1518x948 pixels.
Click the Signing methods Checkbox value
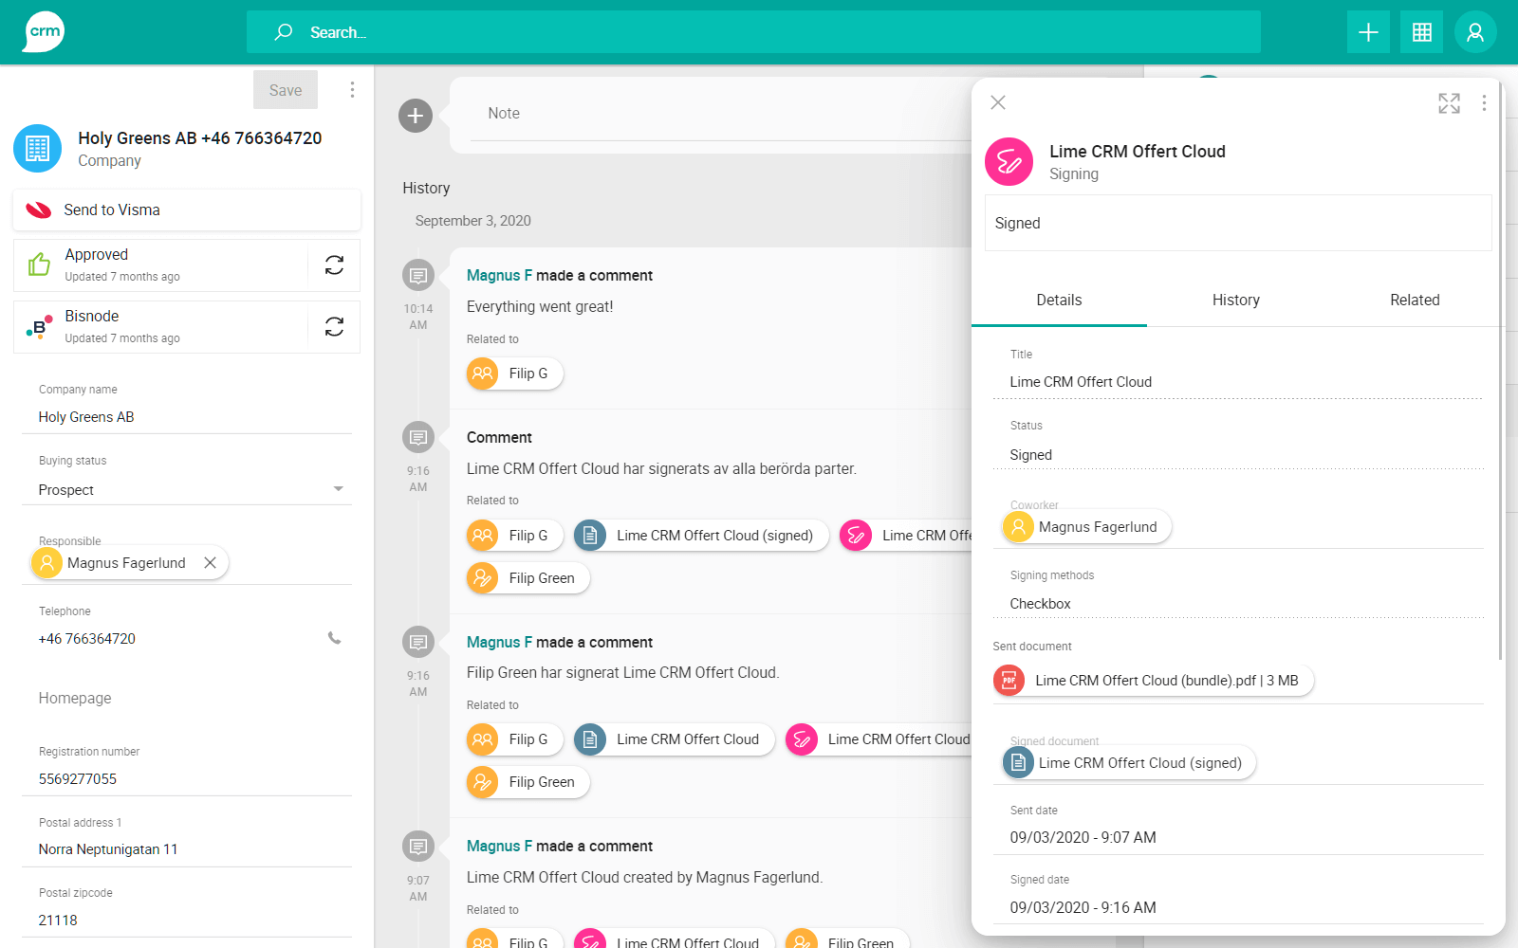point(1040,604)
